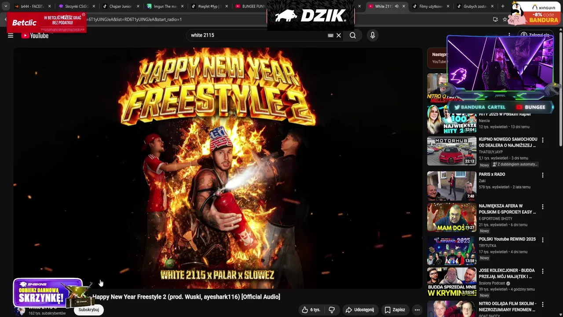Open the MOTORHUB red car thumbnail
The image size is (563, 317).
pos(452,151)
